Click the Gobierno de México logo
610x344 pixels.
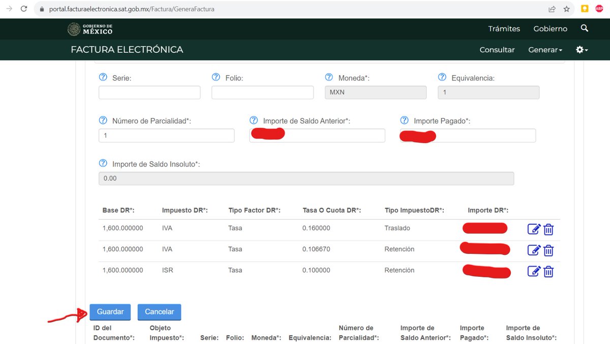click(x=90, y=29)
